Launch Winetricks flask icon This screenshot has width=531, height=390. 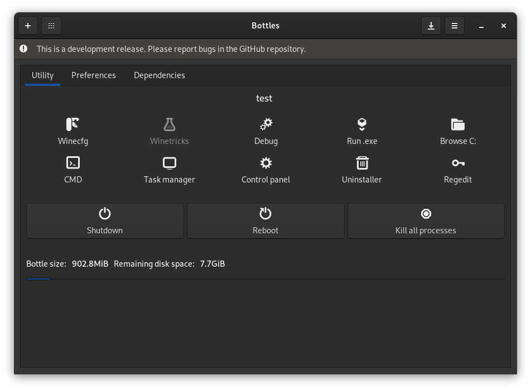[x=170, y=132]
